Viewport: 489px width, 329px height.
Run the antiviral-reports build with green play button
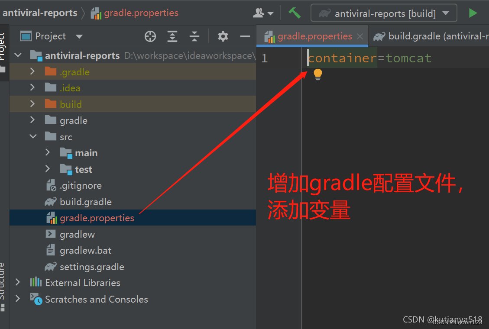pos(473,13)
